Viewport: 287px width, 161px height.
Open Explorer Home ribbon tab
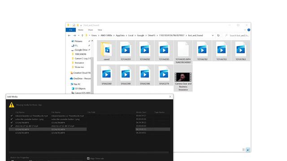tap(81, 30)
